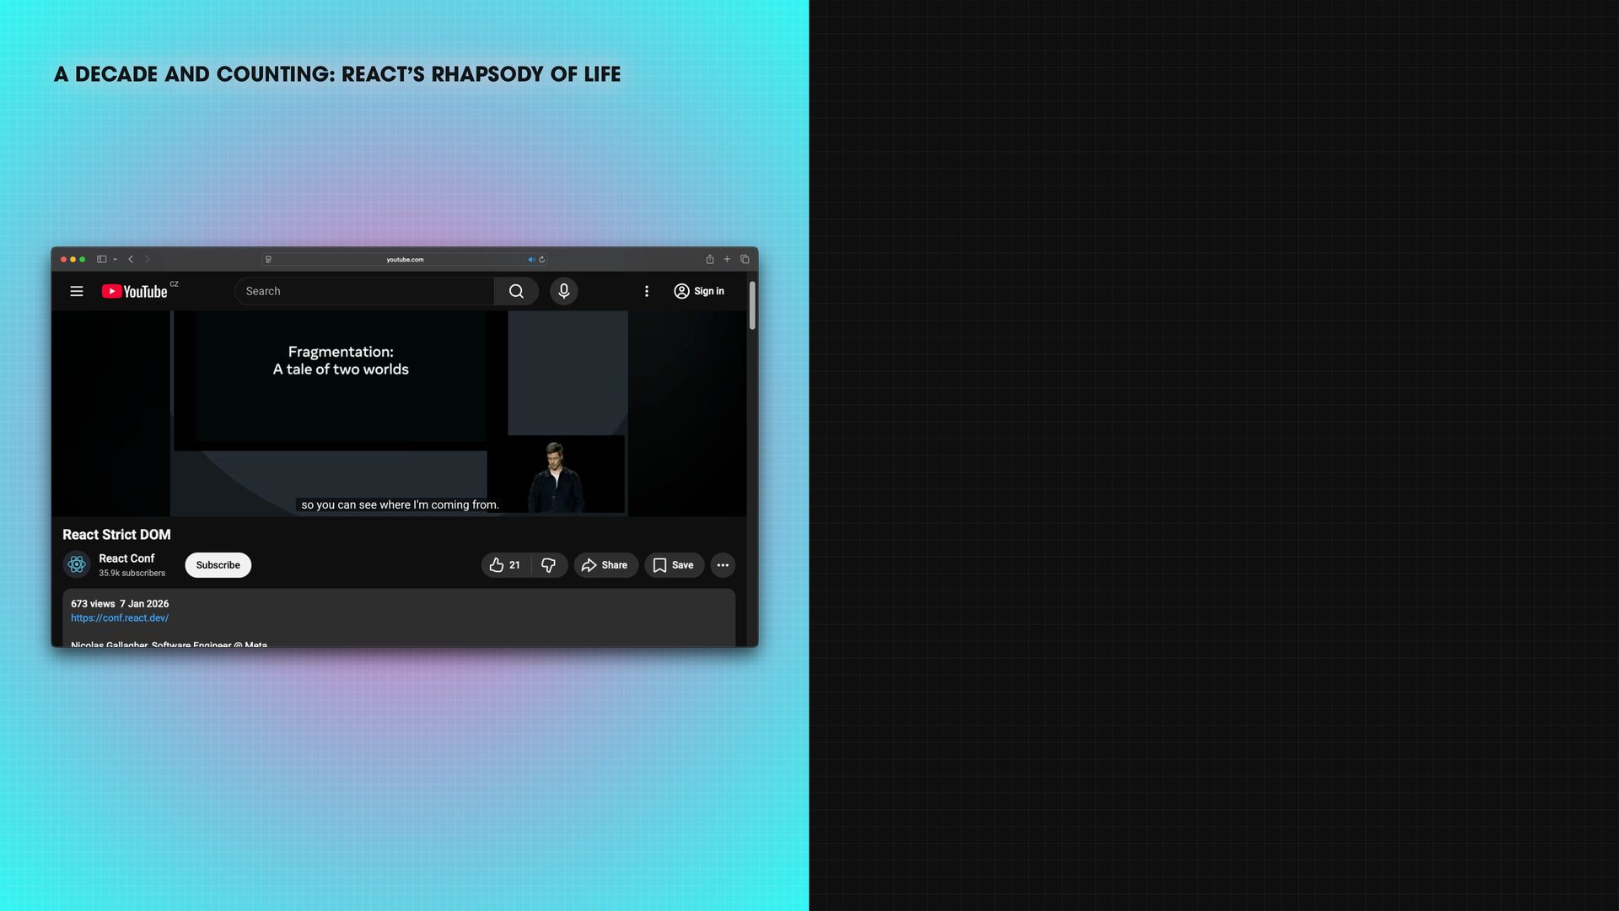Share the video with the Share button
Image resolution: width=1619 pixels, height=911 pixels.
click(605, 565)
